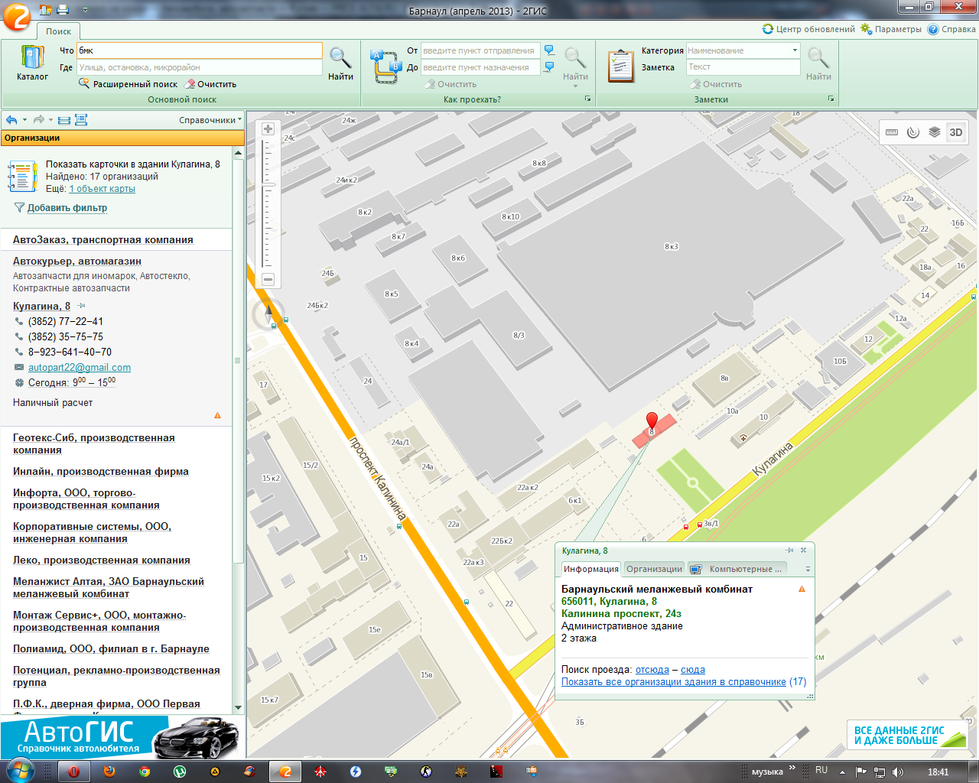Open Firefox in taskbar
The image size is (979, 783).
click(109, 772)
